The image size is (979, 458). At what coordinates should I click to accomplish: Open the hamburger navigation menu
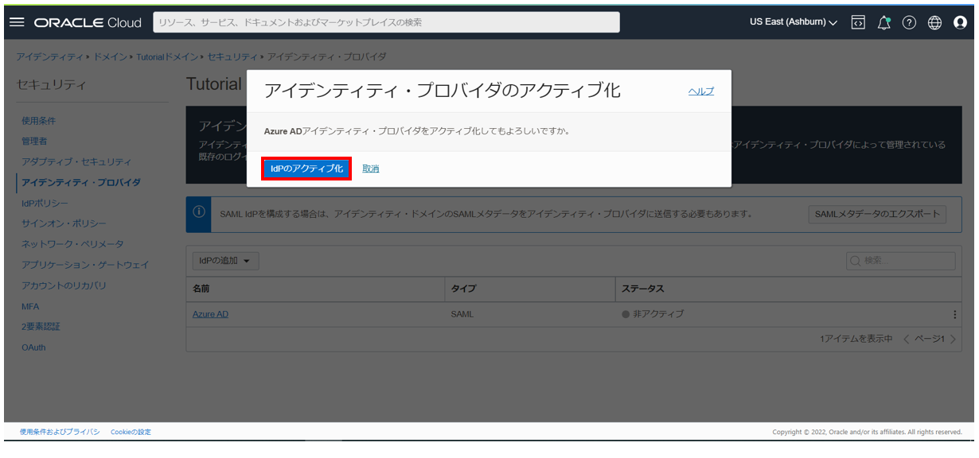(17, 22)
